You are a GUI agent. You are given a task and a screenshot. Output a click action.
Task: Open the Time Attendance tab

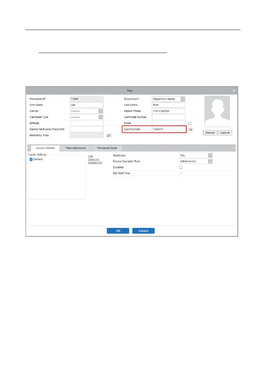click(76, 148)
